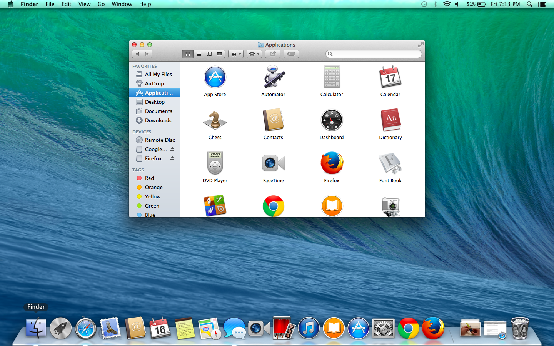Select the Calendar app in Finder window

tap(390, 77)
